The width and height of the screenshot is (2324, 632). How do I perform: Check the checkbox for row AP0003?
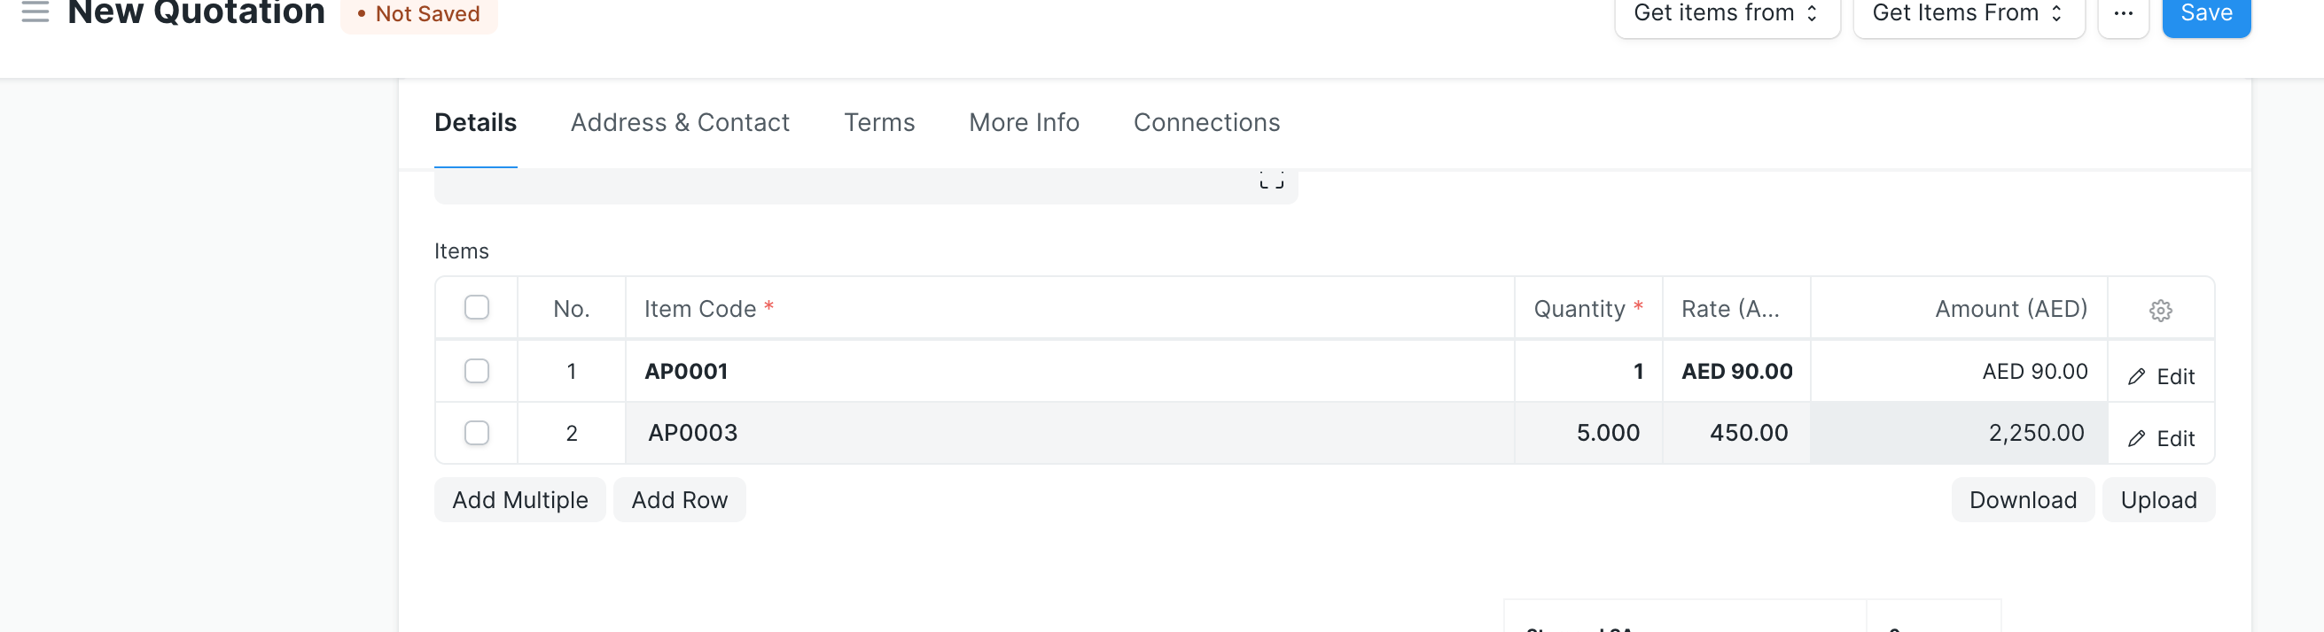point(476,433)
